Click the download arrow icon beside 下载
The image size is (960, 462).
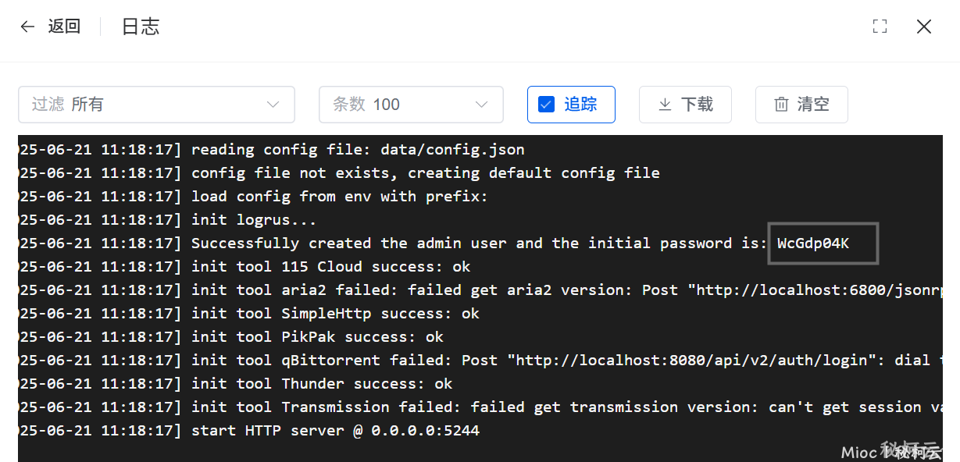(x=665, y=105)
